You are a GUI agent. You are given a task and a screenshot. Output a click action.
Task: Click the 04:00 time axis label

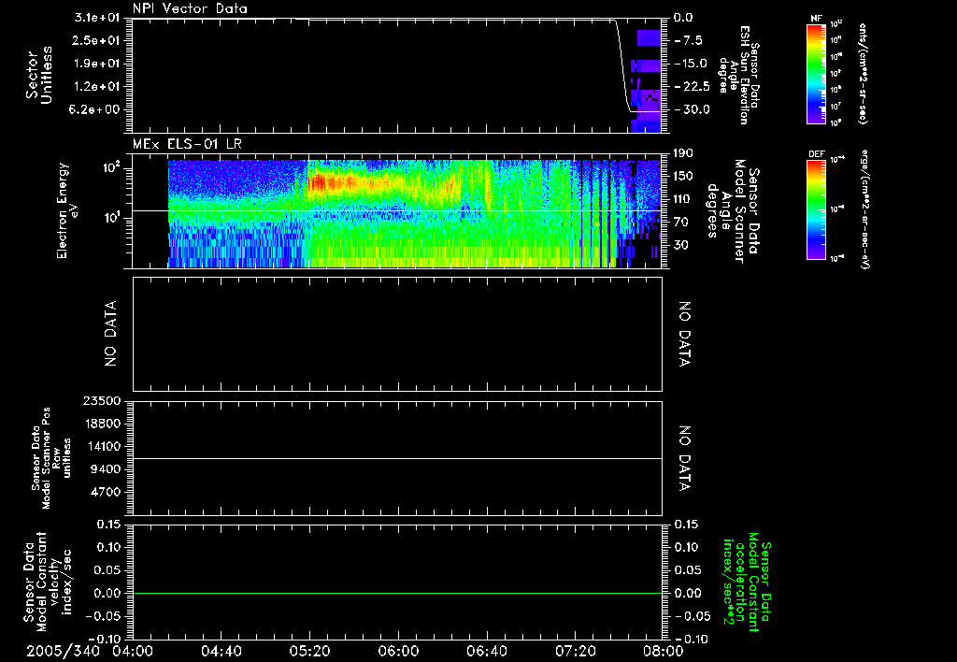point(133,651)
